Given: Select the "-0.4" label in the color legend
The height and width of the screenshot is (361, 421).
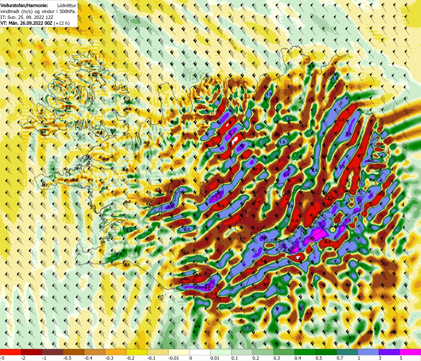Looking at the screenshot, I should 88,358.
